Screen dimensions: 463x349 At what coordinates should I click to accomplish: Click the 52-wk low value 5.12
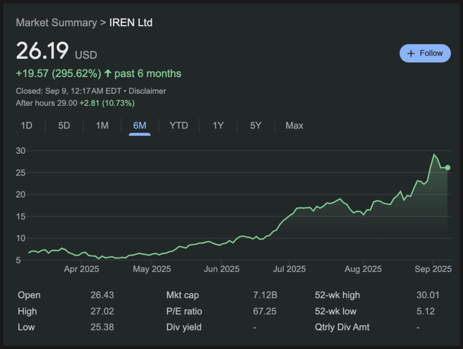[x=426, y=311]
